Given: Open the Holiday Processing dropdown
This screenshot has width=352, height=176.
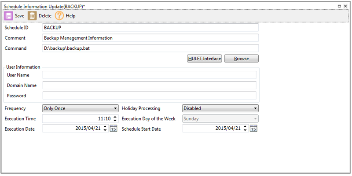Looking at the screenshot, I should [220, 108].
